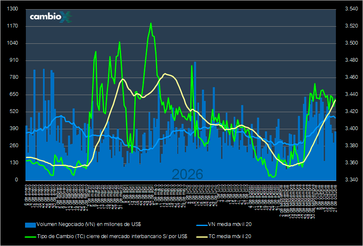The width and height of the screenshot is (363, 246).
Task: Click the right axis value 3.360
Action: point(351,163)
